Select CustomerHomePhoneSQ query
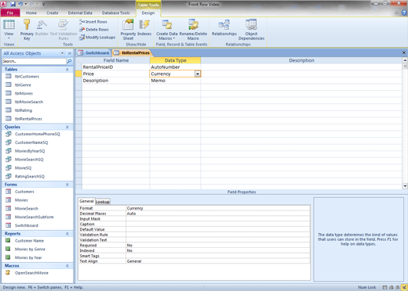408x291 pixels. coord(38,134)
